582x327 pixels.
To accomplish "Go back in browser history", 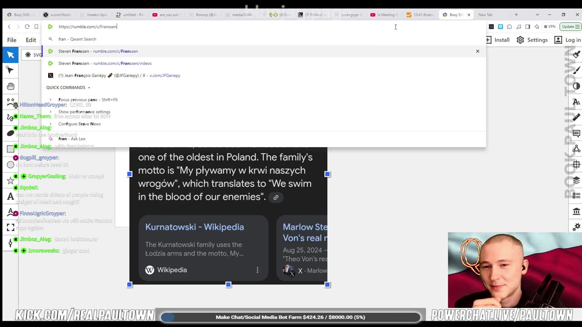I will pyautogui.click(x=9, y=27).
